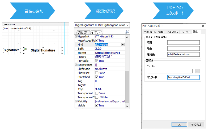Expand the Hyperlink property node
This screenshot has width=209, height=137.
pos(76,37)
